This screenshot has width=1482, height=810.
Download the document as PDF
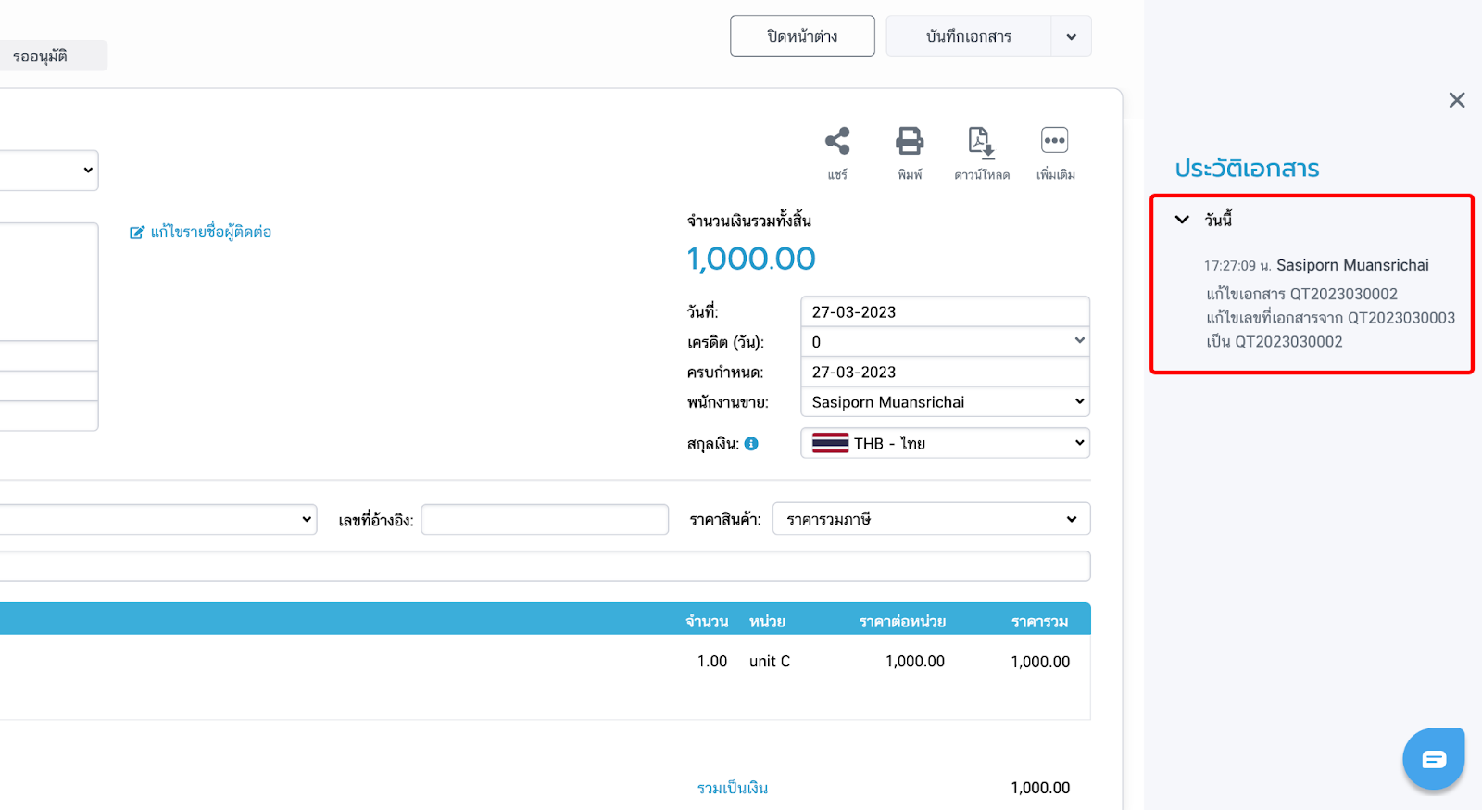(981, 142)
